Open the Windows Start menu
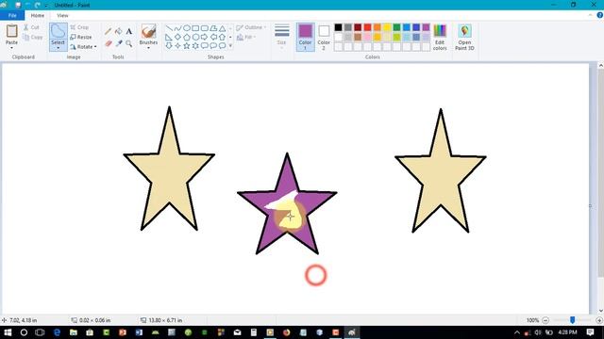Image resolution: width=604 pixels, height=339 pixels. 8,332
